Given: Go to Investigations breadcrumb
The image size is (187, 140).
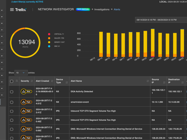Looking at the screenshot, I should pos(102,10).
